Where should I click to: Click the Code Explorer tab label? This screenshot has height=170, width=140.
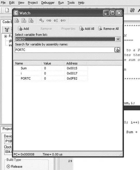pyautogui.click(x=7, y=22)
